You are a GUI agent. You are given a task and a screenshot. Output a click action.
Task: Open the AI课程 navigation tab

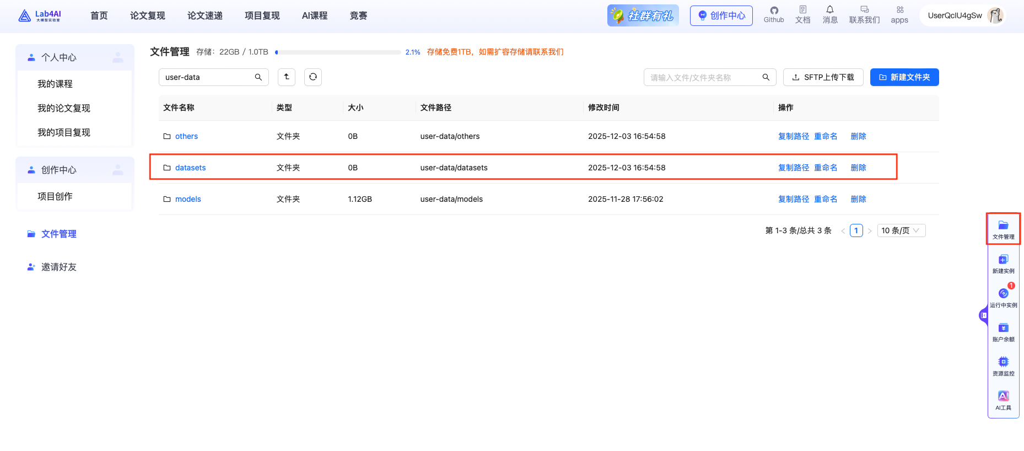click(315, 15)
